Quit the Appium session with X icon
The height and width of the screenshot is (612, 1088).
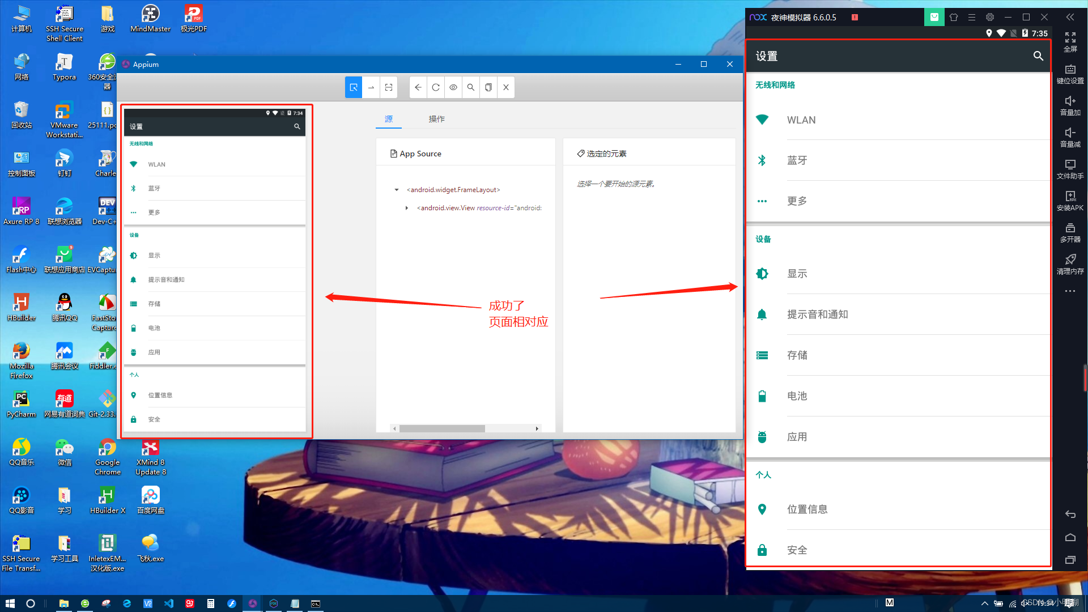(506, 87)
